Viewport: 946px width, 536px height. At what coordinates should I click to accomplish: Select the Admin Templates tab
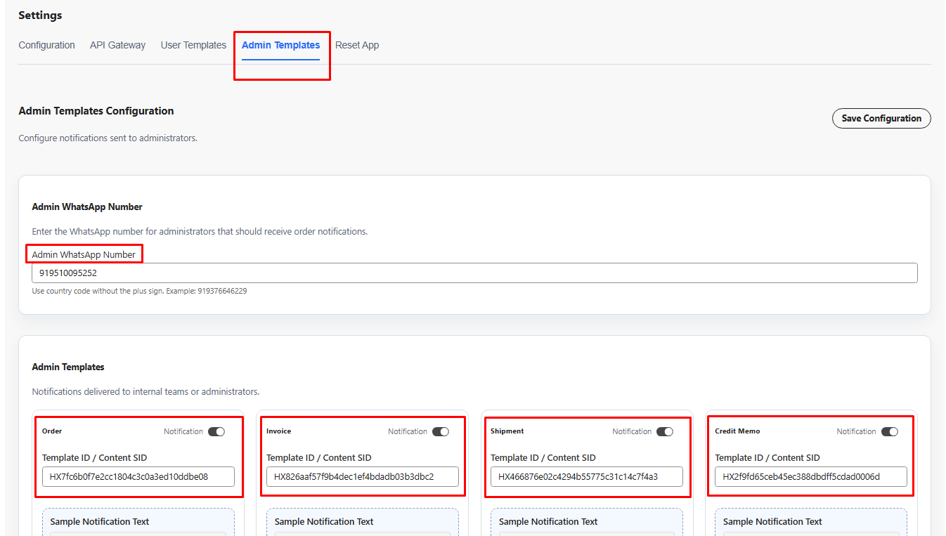click(280, 45)
